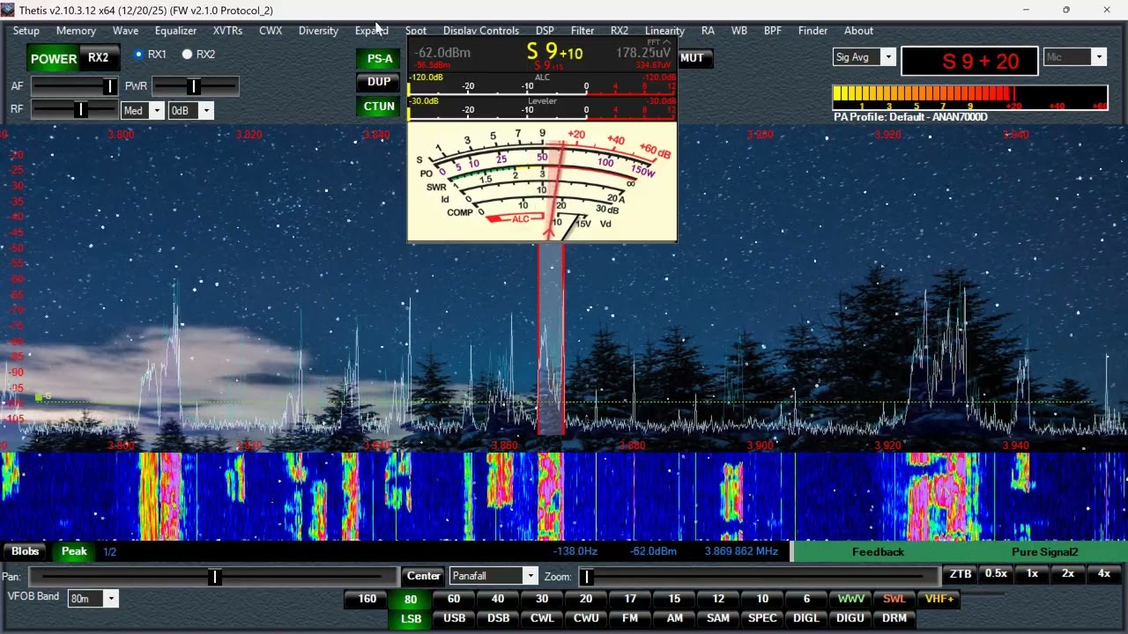Select AM mode
The height and width of the screenshot is (634, 1128).
coord(674,618)
